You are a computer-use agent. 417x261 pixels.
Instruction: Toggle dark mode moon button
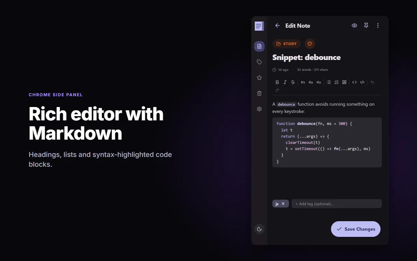pos(259,229)
